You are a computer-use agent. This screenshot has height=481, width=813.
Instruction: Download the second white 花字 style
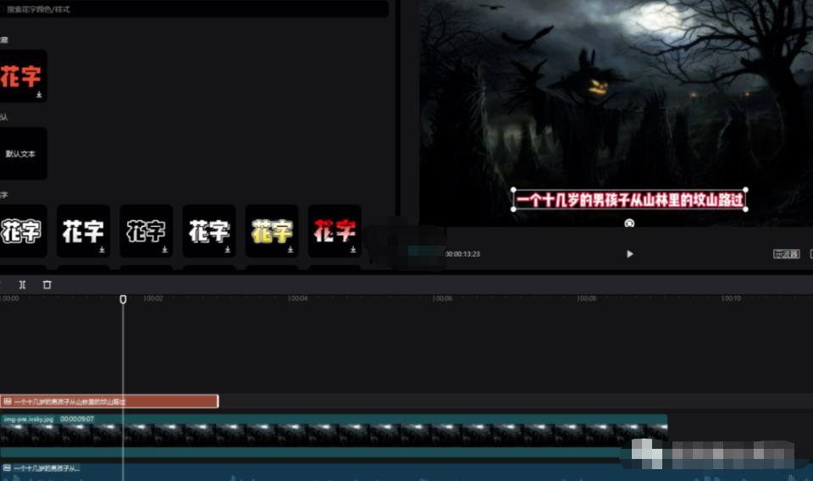(102, 250)
